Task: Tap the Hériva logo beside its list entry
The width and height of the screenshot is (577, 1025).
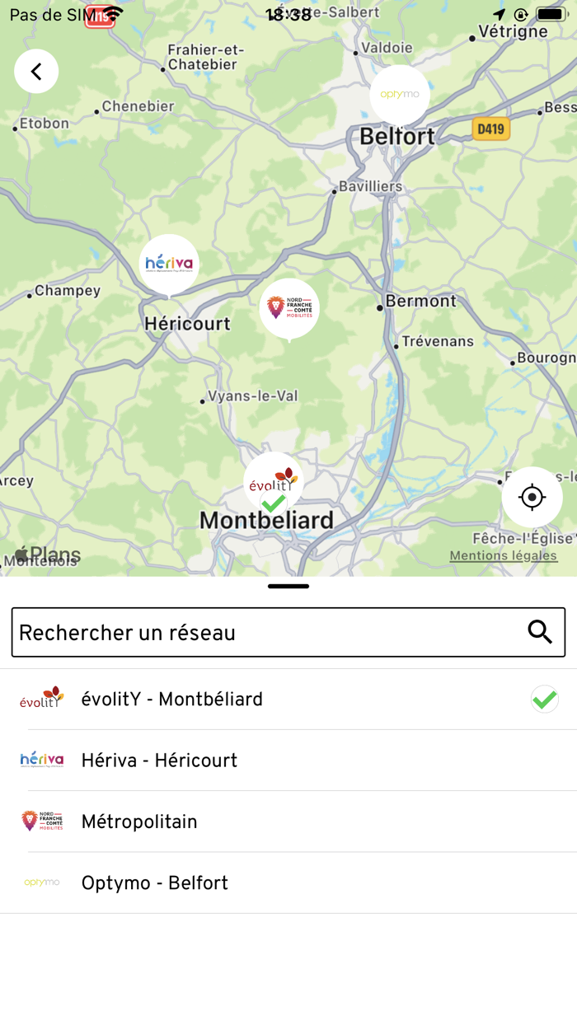Action: 40,759
